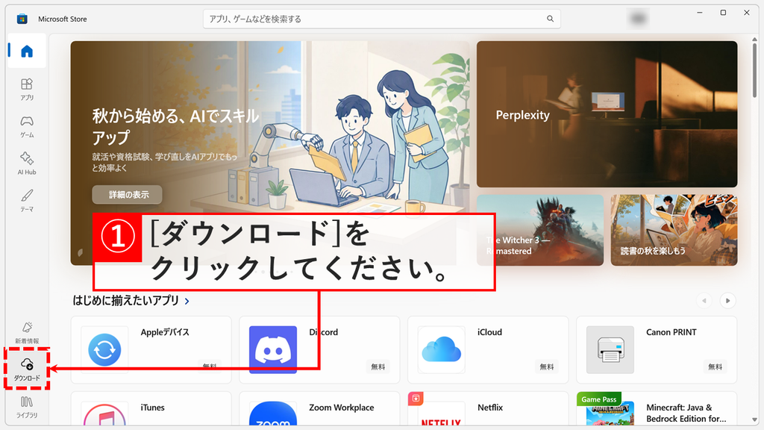Click the Appleデバイス app icon
Screen dimensions: 764x430
[x=104, y=350]
